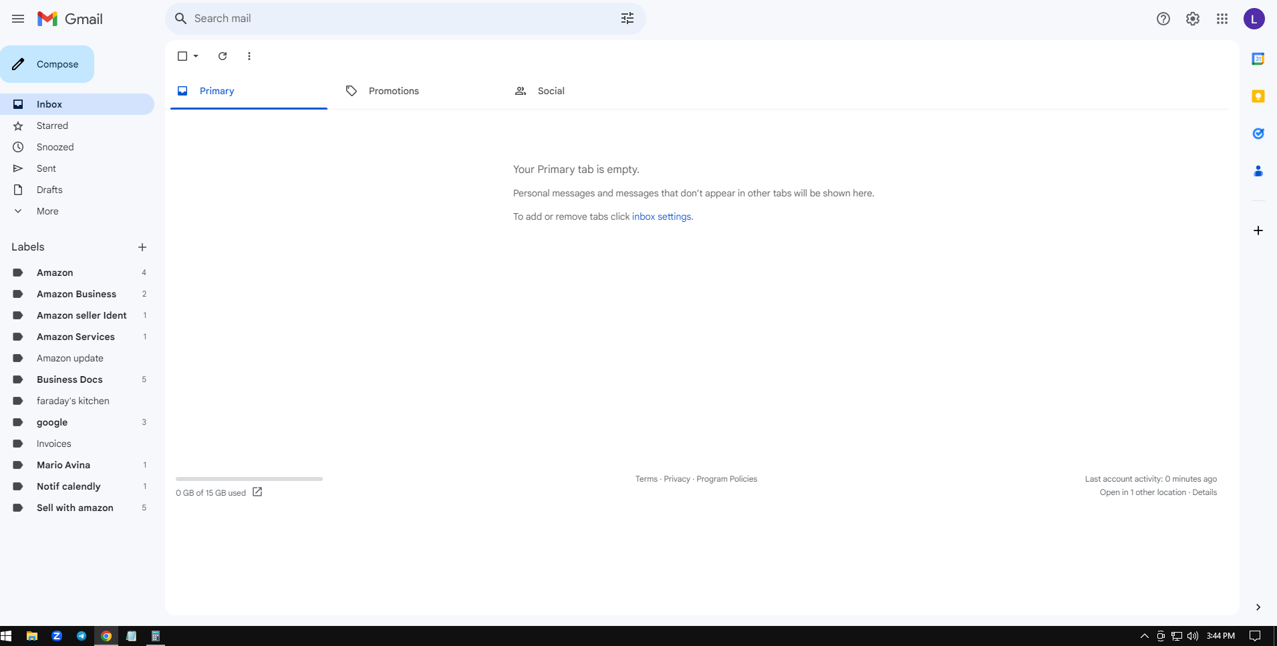1277x646 pixels.
Task: Open Calculator from the taskbar
Action: 156,636
